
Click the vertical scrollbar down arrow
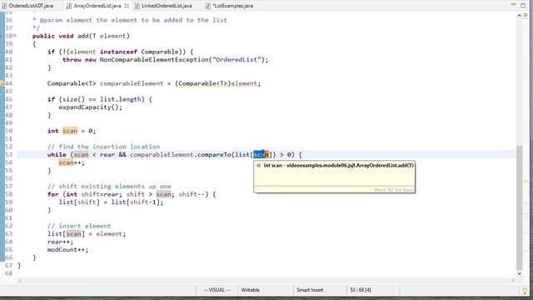[520, 273]
